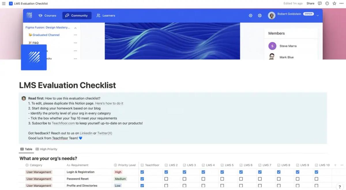Check LMS 7 for Password Reset

[260, 179]
